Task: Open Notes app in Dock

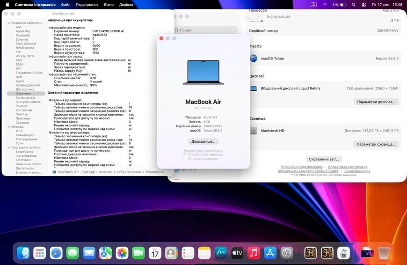Action: [x=204, y=252]
